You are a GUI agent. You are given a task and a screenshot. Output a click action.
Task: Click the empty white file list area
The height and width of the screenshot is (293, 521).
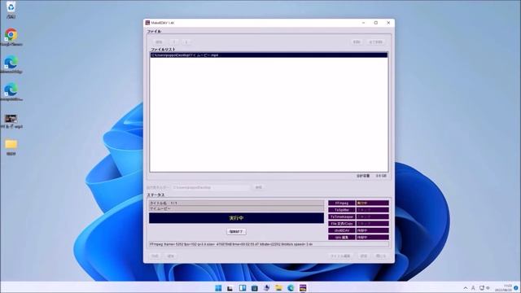tap(269, 115)
